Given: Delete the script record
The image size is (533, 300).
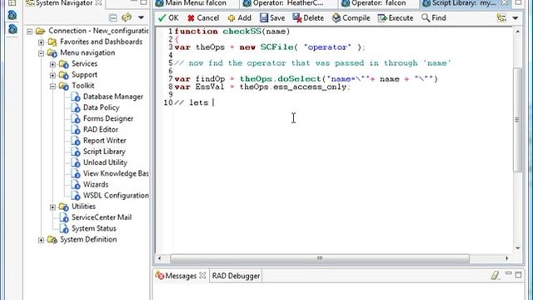Looking at the screenshot, I should pos(308,17).
